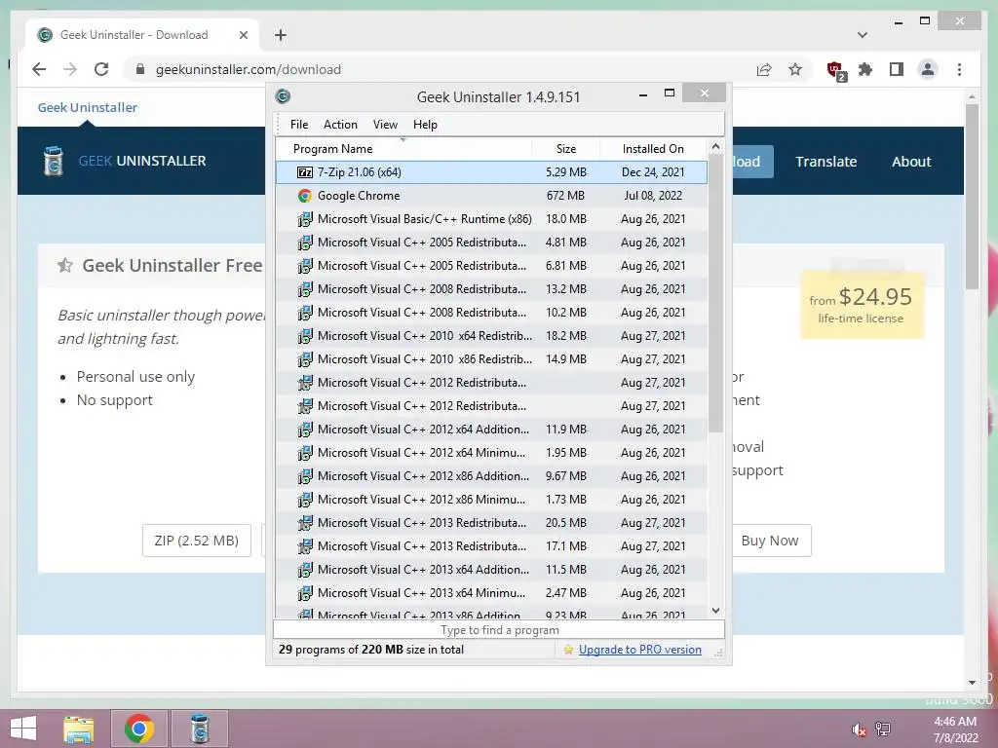Click the Chrome taskbar icon

[139, 729]
